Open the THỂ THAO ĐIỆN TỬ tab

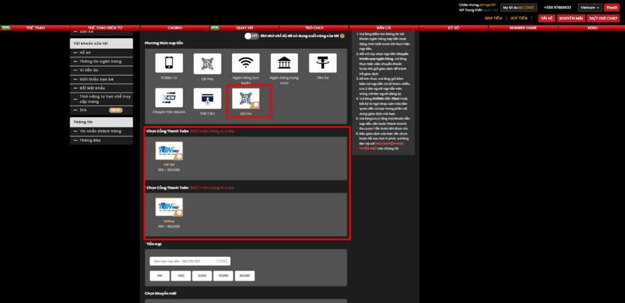[x=105, y=28]
